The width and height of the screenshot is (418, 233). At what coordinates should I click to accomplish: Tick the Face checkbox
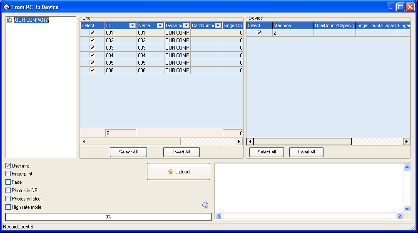coord(8,182)
